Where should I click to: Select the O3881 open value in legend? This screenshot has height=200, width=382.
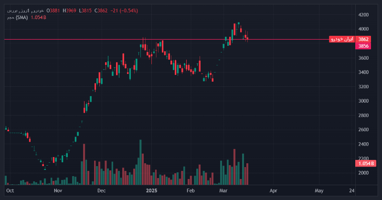tap(53, 11)
